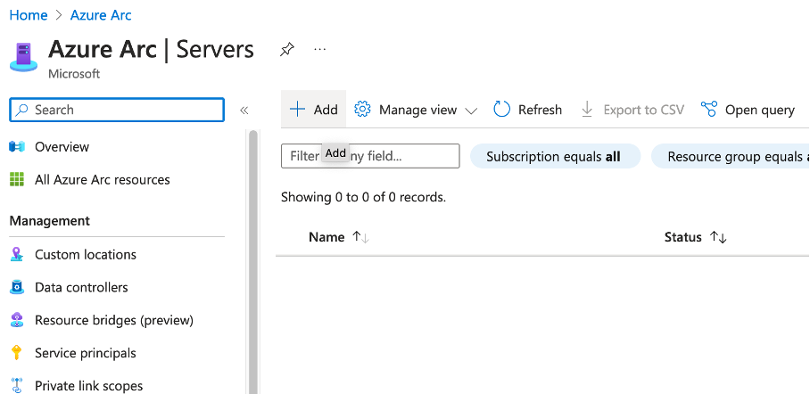Viewport: 810px width, 394px height.
Task: Sort by Name column arrows
Action: (x=360, y=237)
